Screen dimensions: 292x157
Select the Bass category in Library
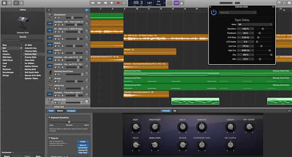5,45
